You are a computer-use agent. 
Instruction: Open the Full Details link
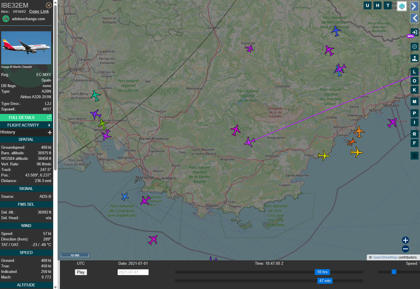26,117
